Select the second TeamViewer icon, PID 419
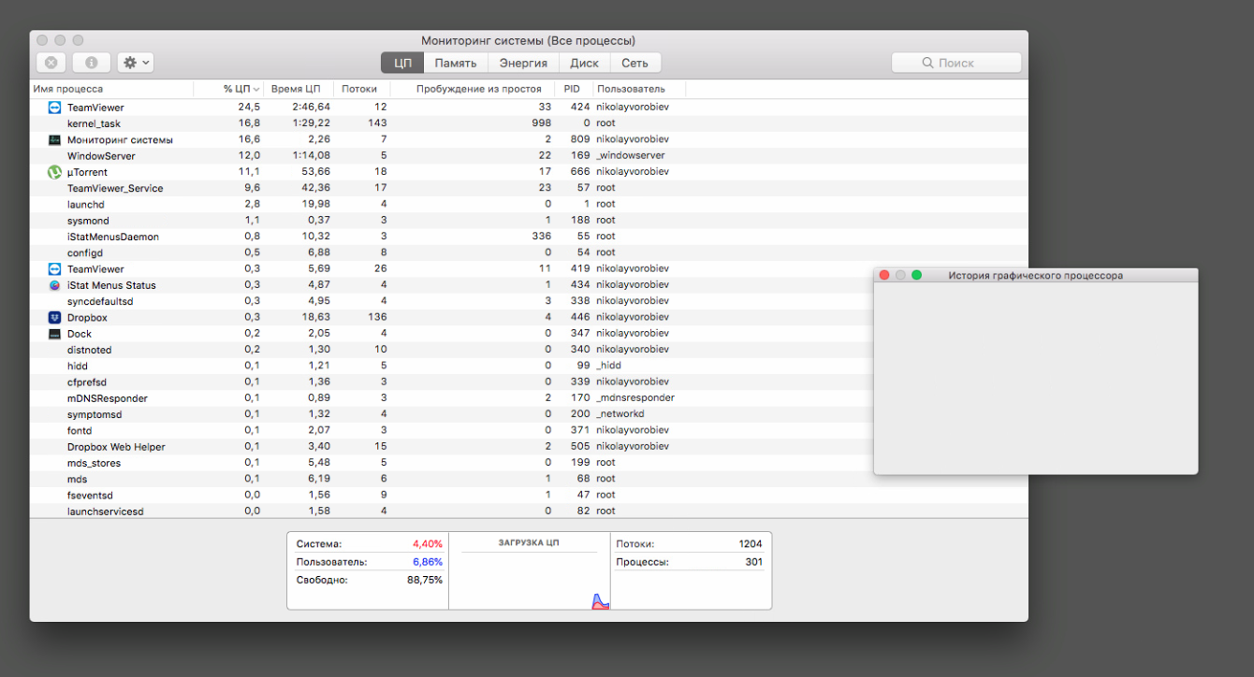The height and width of the screenshot is (677, 1254). pyautogui.click(x=52, y=268)
